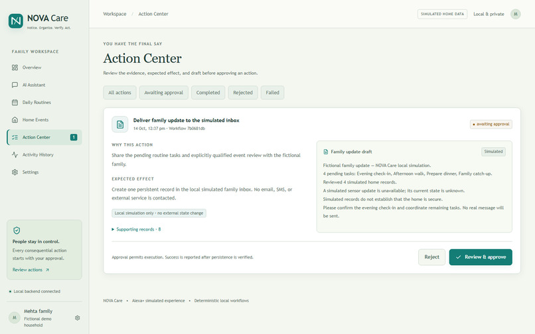The width and height of the screenshot is (535, 334).
Task: Open Overview in the sidebar
Action: 44,68
